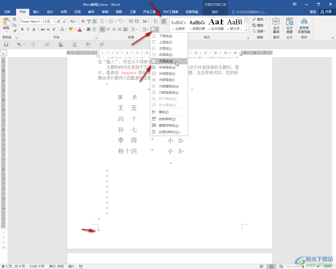Open the Change Case (Aa) dropdown

[x=73, y=21]
